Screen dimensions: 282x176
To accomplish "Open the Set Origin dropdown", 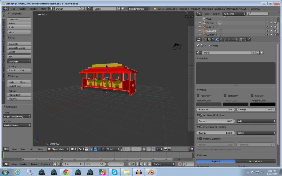I will tap(19, 62).
